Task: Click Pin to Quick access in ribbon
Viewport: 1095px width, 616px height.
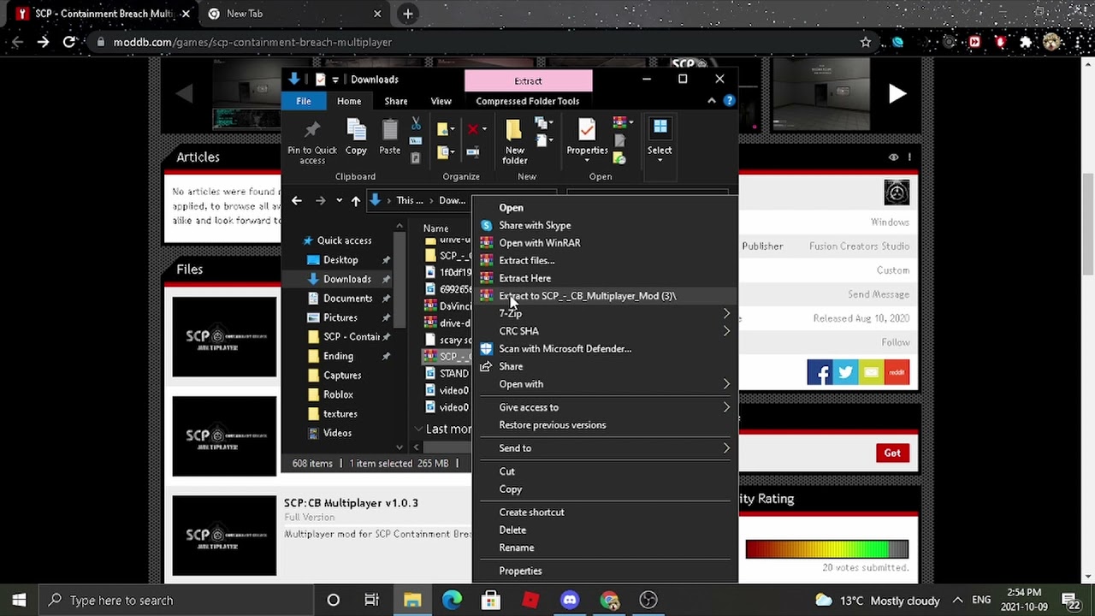Action: 312,141
